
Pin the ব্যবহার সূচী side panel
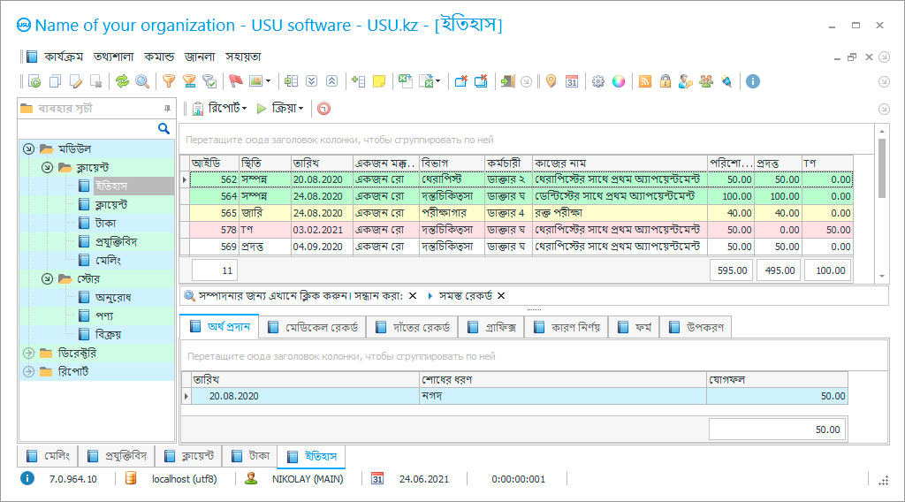[x=167, y=109]
